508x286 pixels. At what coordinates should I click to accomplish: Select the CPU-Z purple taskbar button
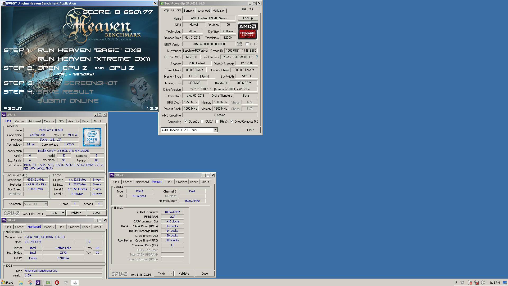(x=38, y=283)
